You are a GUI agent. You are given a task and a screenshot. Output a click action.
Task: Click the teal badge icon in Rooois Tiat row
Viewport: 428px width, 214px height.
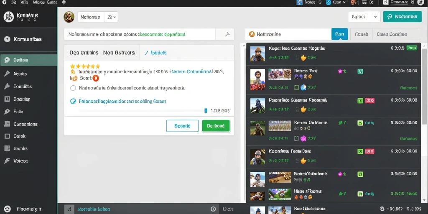(x=360, y=71)
